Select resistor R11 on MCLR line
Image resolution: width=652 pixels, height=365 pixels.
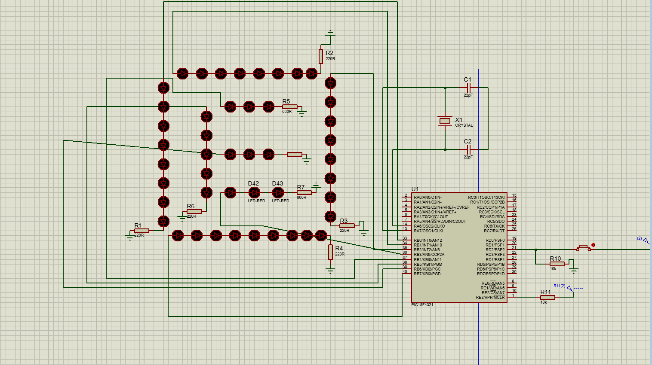pyautogui.click(x=547, y=297)
